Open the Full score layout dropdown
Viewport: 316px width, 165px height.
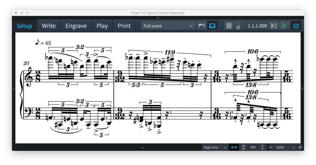tap(168, 26)
